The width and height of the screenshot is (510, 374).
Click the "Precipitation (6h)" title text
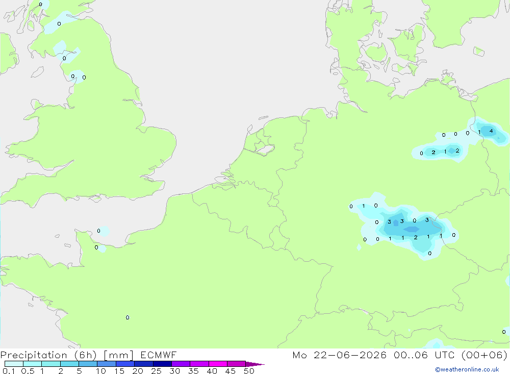point(48,355)
